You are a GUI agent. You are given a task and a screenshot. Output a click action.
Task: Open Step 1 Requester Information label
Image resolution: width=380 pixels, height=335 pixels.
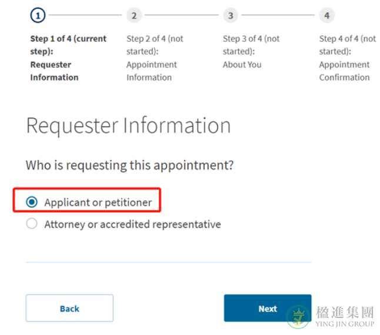pos(68,58)
